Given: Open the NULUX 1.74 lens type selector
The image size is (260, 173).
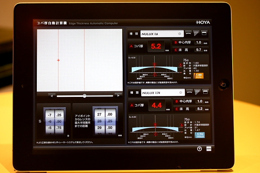Looking at the screenshot, I should tap(163, 93).
